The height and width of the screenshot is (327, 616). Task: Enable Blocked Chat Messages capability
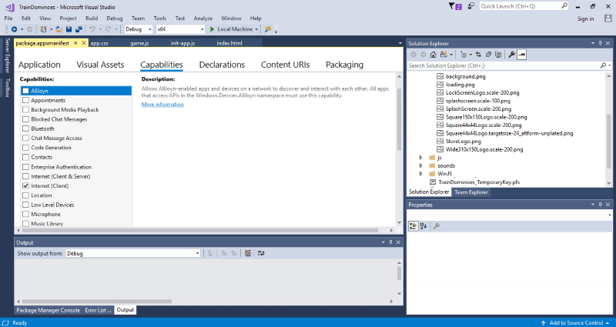(x=26, y=119)
